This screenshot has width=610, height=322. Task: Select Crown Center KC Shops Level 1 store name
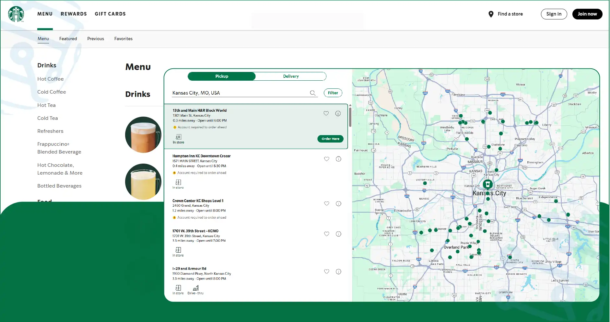(198, 201)
